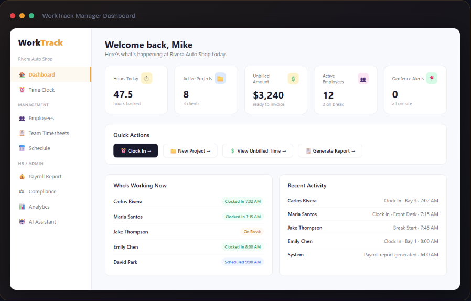Click the Geofence Alerts pin icon
This screenshot has height=301, width=471.
432,79
